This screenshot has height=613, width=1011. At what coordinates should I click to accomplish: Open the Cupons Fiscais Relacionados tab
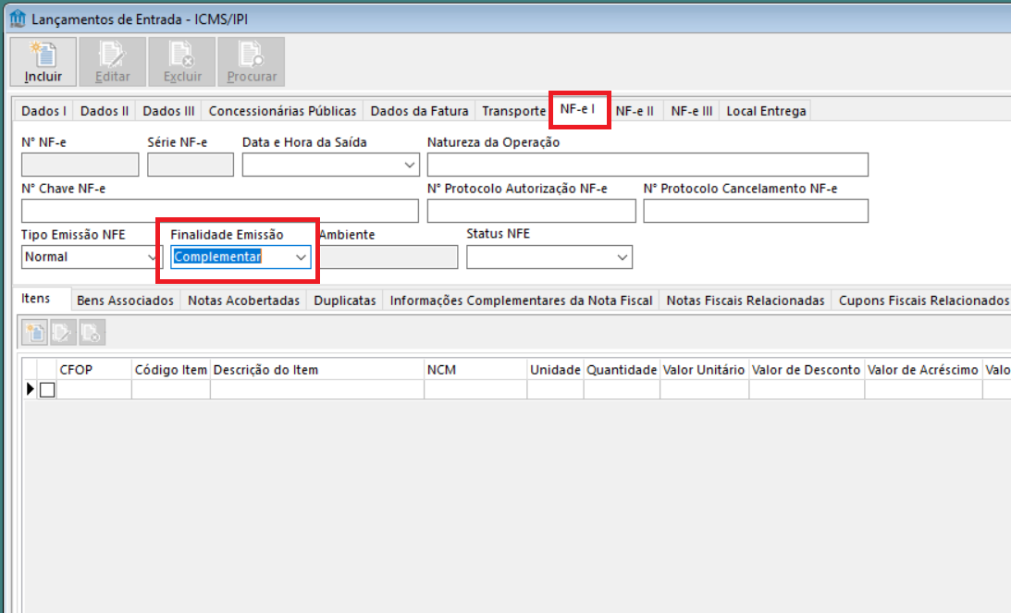click(923, 300)
